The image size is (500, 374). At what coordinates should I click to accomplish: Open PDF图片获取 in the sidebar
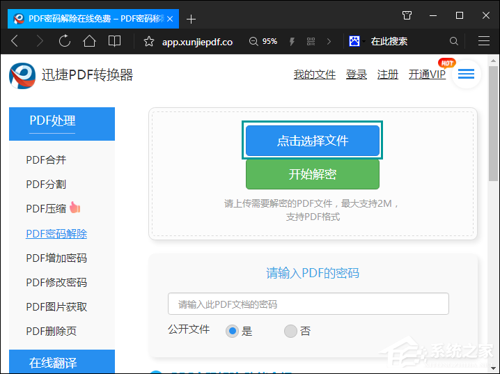(x=56, y=307)
